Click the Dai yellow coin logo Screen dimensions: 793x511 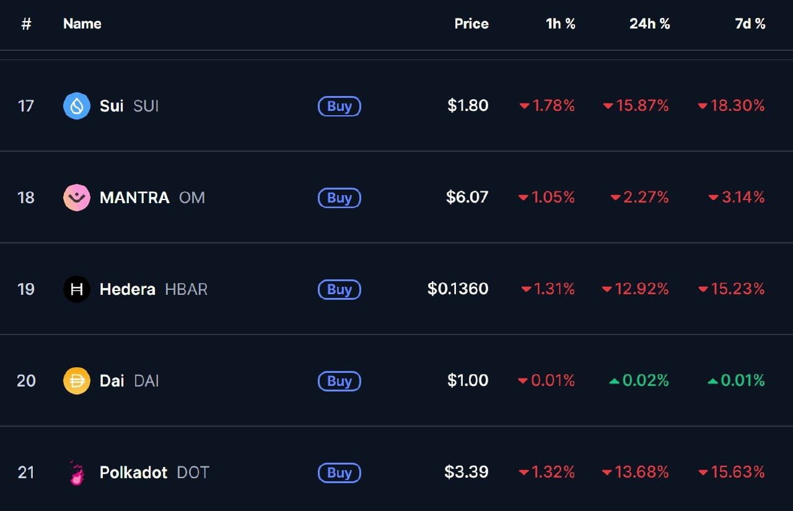point(77,381)
